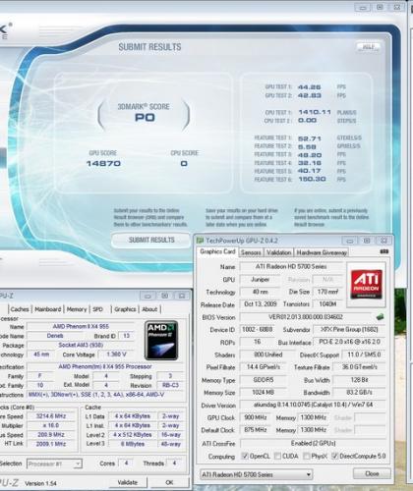413x491 pixels.
Task: Click the Feature Test 6 result 150.30
Action: pos(312,179)
